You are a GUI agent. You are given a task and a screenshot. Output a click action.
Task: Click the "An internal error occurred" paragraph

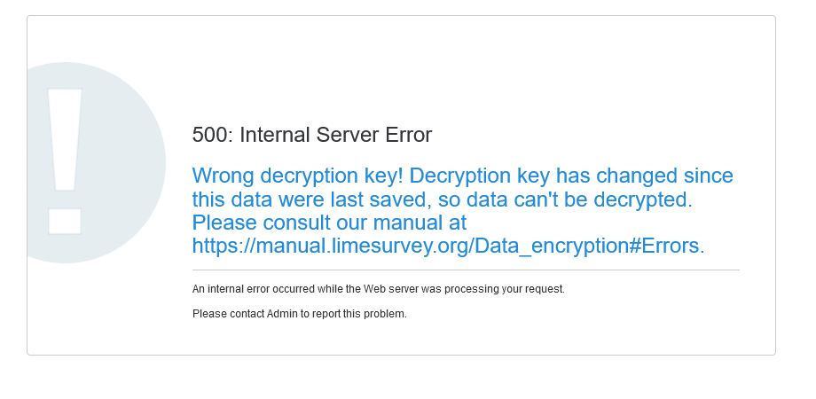point(379,289)
